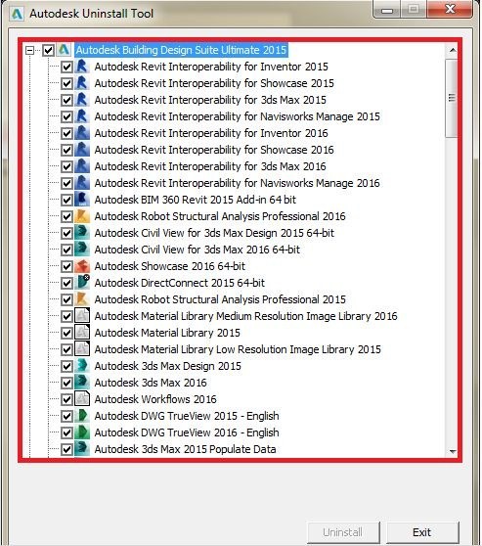The width and height of the screenshot is (482, 546).
Task: Click DWG TrueView 2016 - English icon
Action: (82, 432)
